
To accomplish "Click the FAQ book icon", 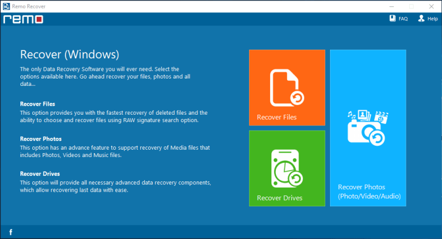I will point(392,19).
